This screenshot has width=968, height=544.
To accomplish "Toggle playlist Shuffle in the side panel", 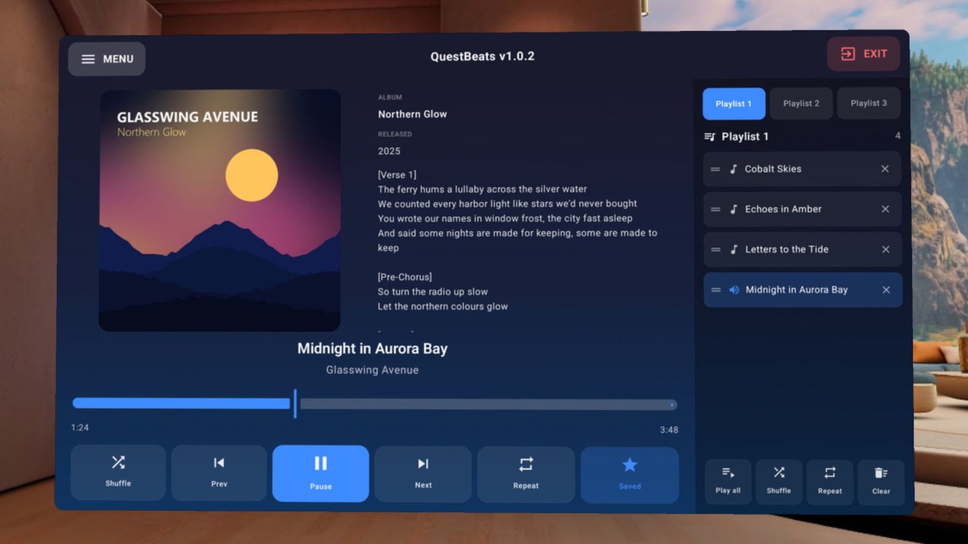I will 779,482.
